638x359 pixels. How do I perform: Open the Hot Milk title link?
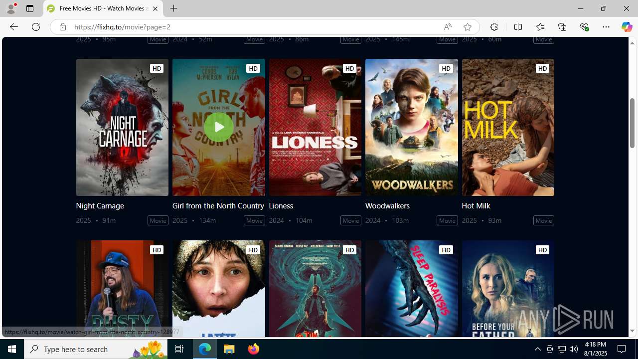point(476,205)
